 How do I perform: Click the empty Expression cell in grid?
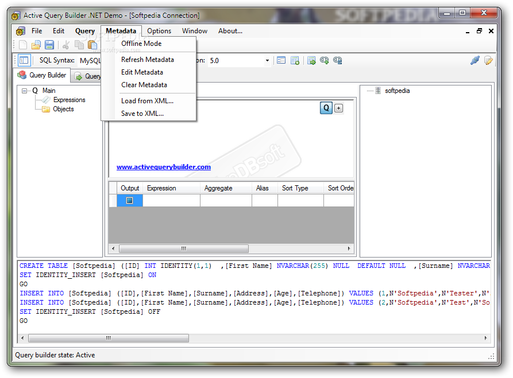tap(171, 200)
